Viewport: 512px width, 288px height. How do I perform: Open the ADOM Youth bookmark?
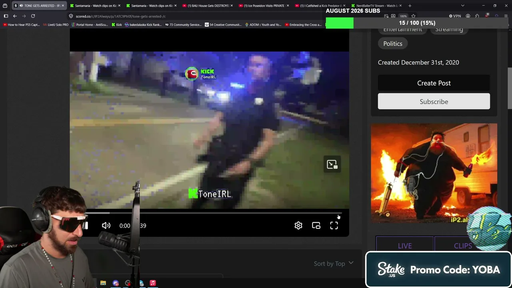click(x=263, y=25)
